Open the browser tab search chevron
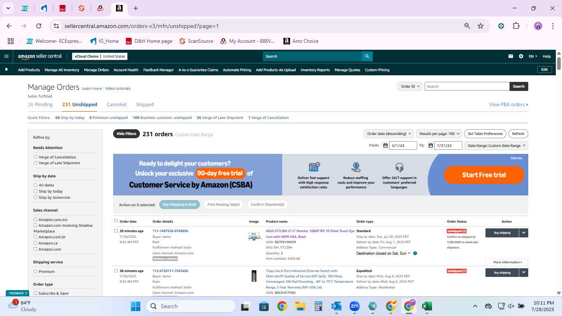This screenshot has width=562, height=316. click(8, 8)
